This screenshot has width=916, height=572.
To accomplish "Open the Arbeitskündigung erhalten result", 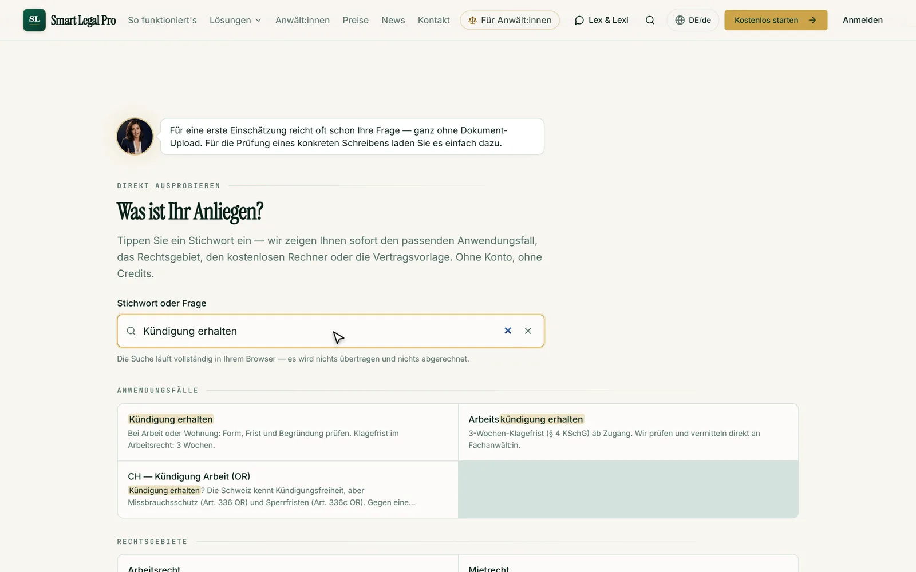I will point(628,432).
